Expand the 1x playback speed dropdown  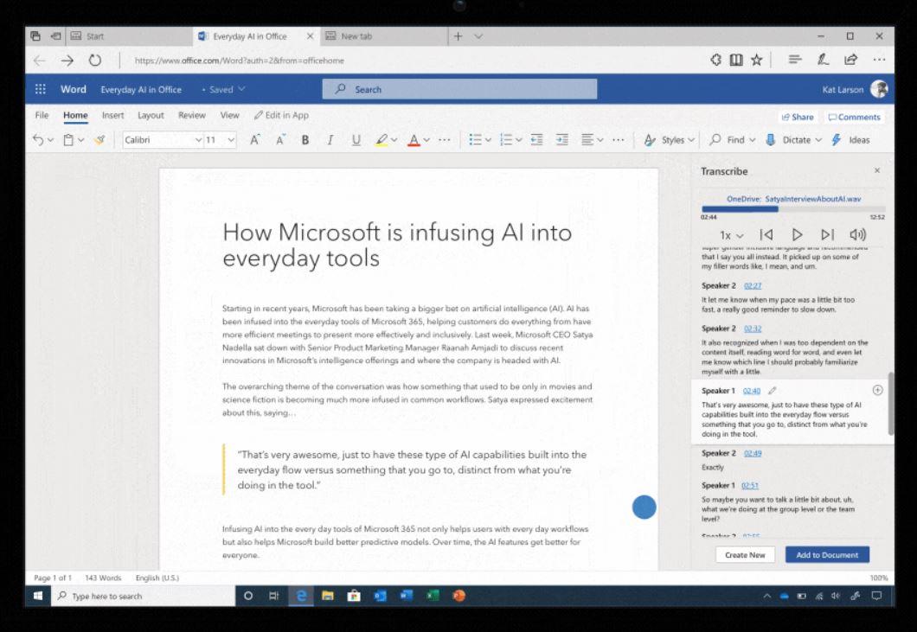[x=732, y=235]
